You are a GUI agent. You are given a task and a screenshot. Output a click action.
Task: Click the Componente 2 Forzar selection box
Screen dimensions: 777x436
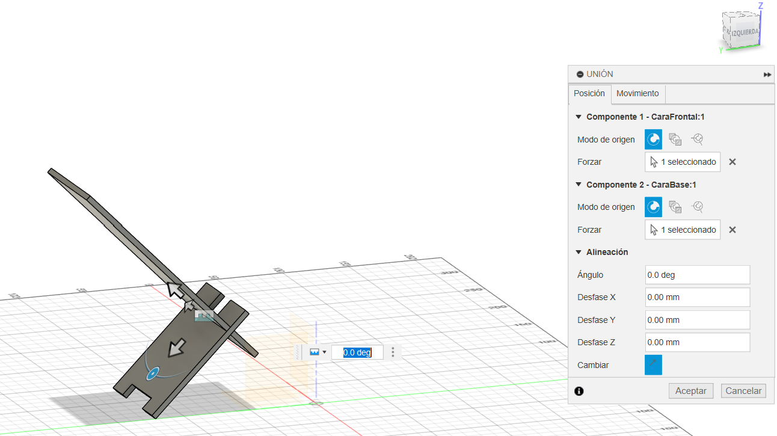pyautogui.click(x=683, y=230)
